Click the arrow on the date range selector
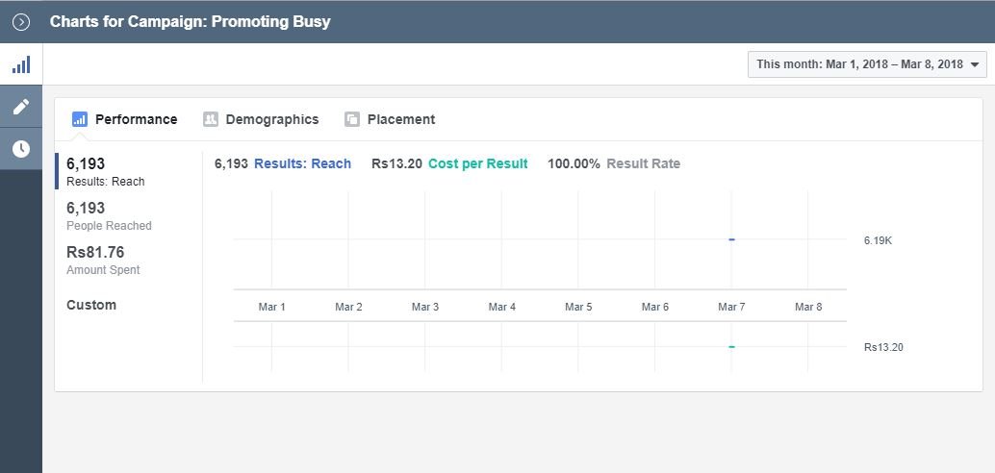 (976, 64)
